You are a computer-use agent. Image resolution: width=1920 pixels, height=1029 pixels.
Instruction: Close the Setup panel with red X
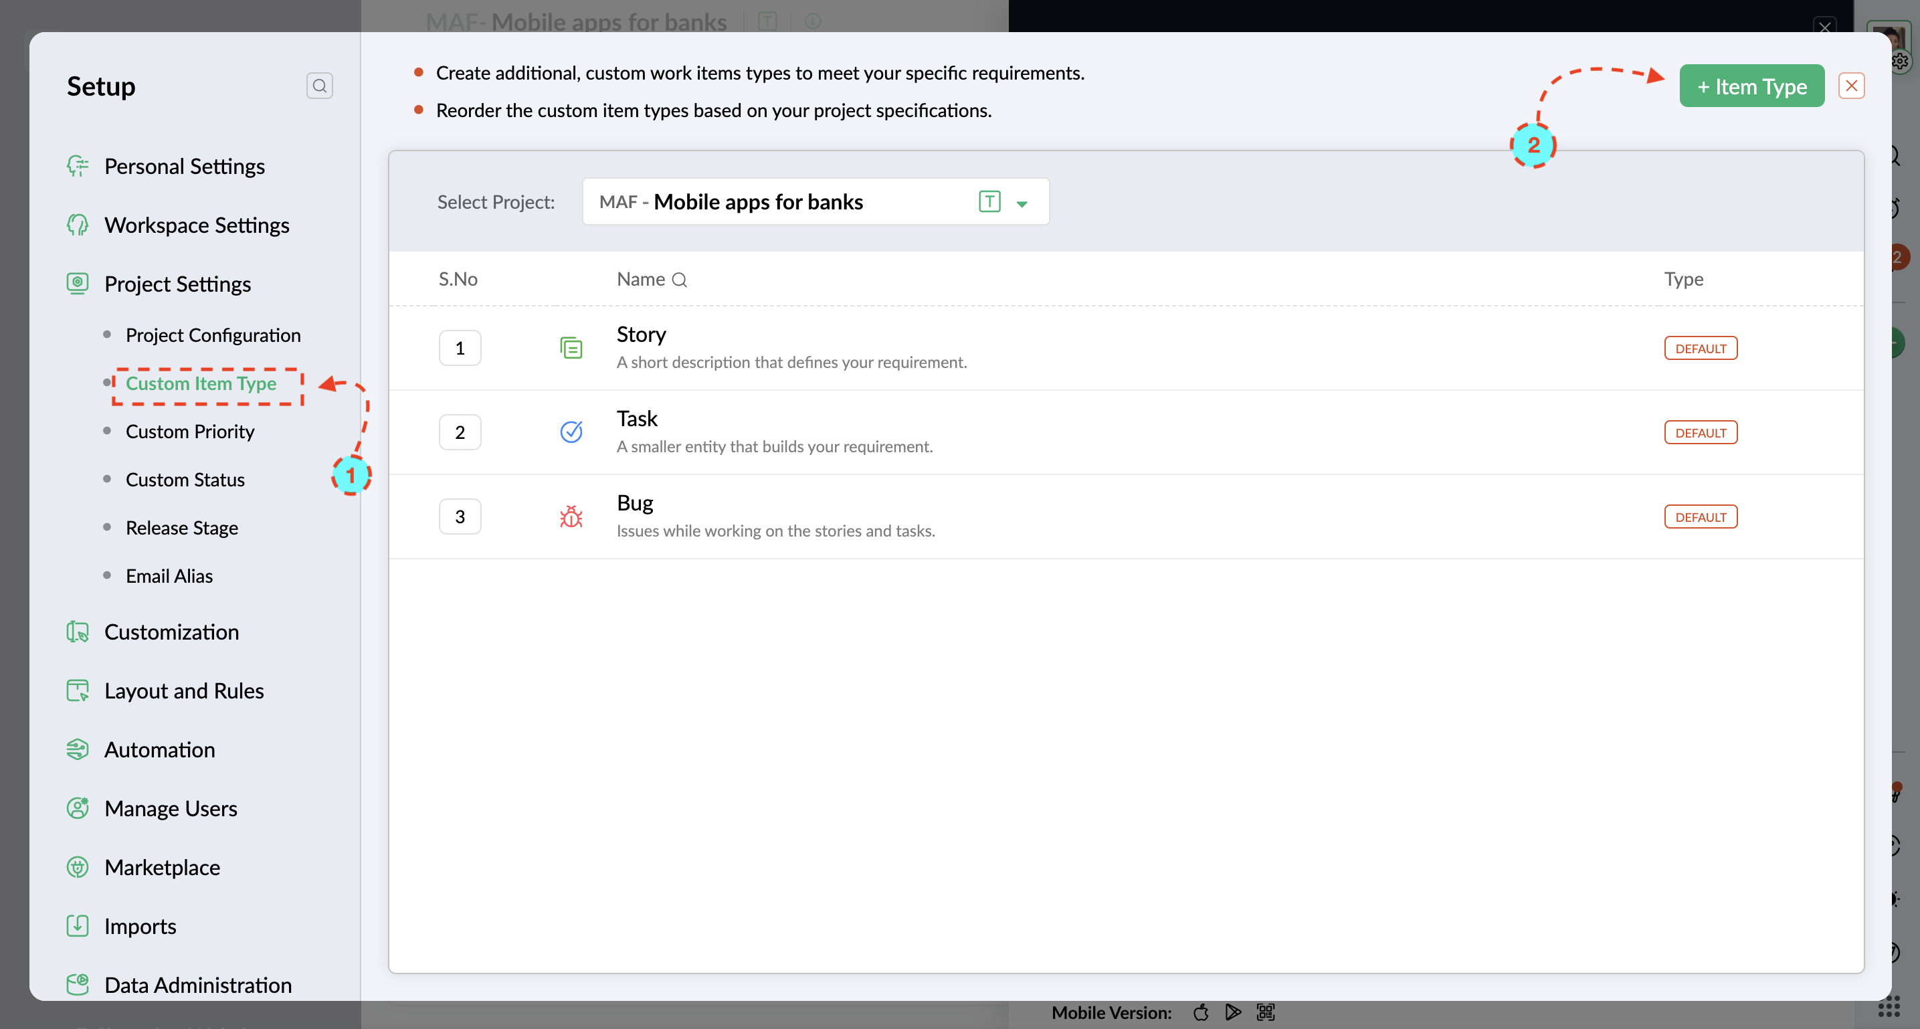coord(1852,86)
